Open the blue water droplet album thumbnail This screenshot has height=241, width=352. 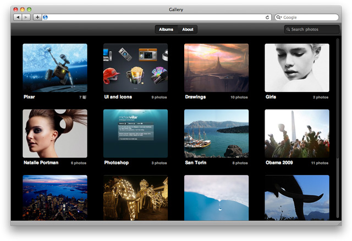pyautogui.click(x=216, y=198)
